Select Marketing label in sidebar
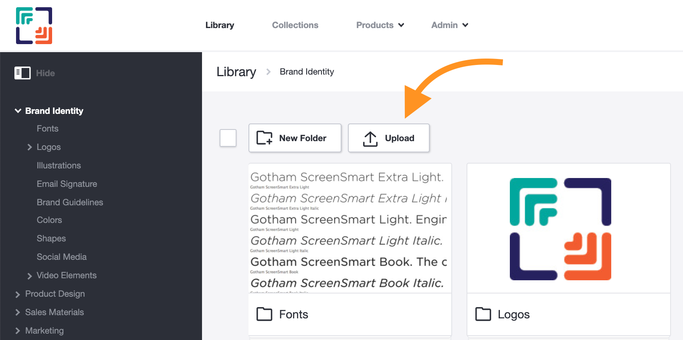This screenshot has height=340, width=683. 44,331
